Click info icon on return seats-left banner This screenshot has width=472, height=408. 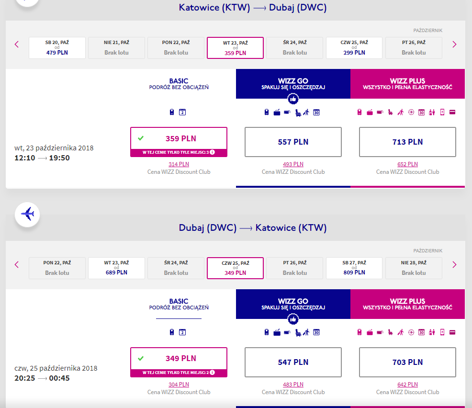[x=213, y=373]
